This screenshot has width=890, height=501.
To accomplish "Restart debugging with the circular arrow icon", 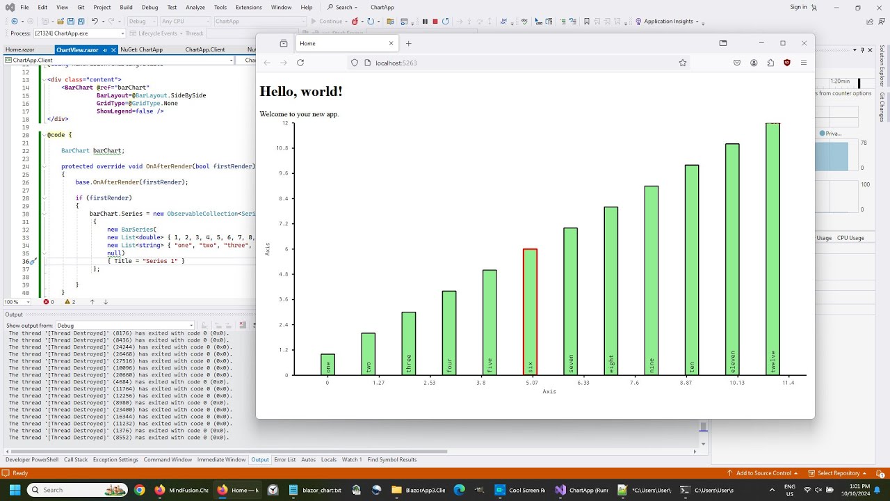I will click(x=446, y=21).
